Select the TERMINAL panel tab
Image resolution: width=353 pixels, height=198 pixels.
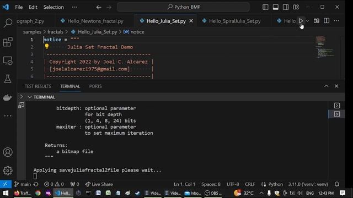point(70,86)
